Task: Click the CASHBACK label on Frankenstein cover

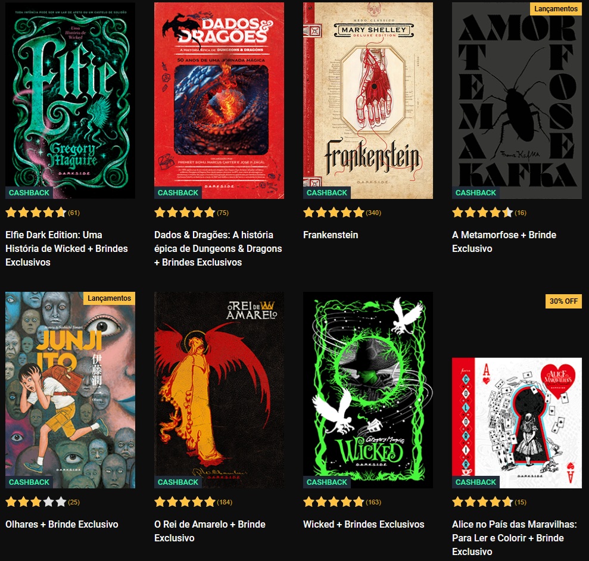Action: point(327,193)
